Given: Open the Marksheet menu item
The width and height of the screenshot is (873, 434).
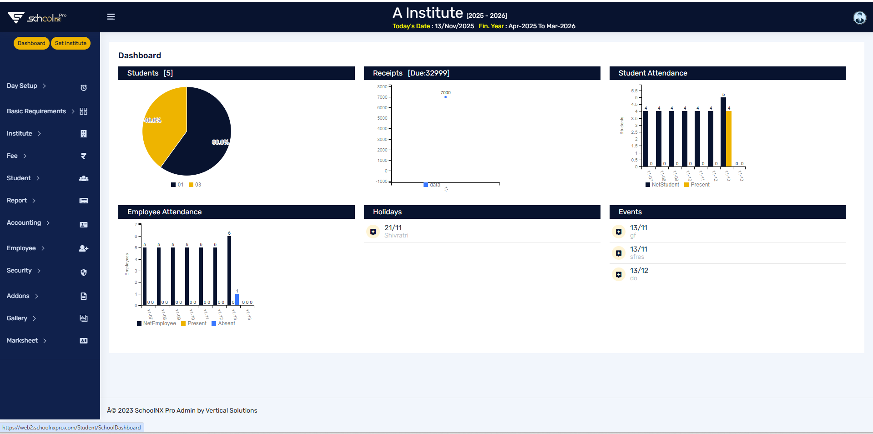Looking at the screenshot, I should 26,340.
